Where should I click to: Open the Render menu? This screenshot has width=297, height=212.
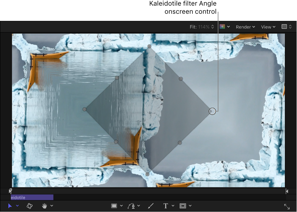[245, 27]
